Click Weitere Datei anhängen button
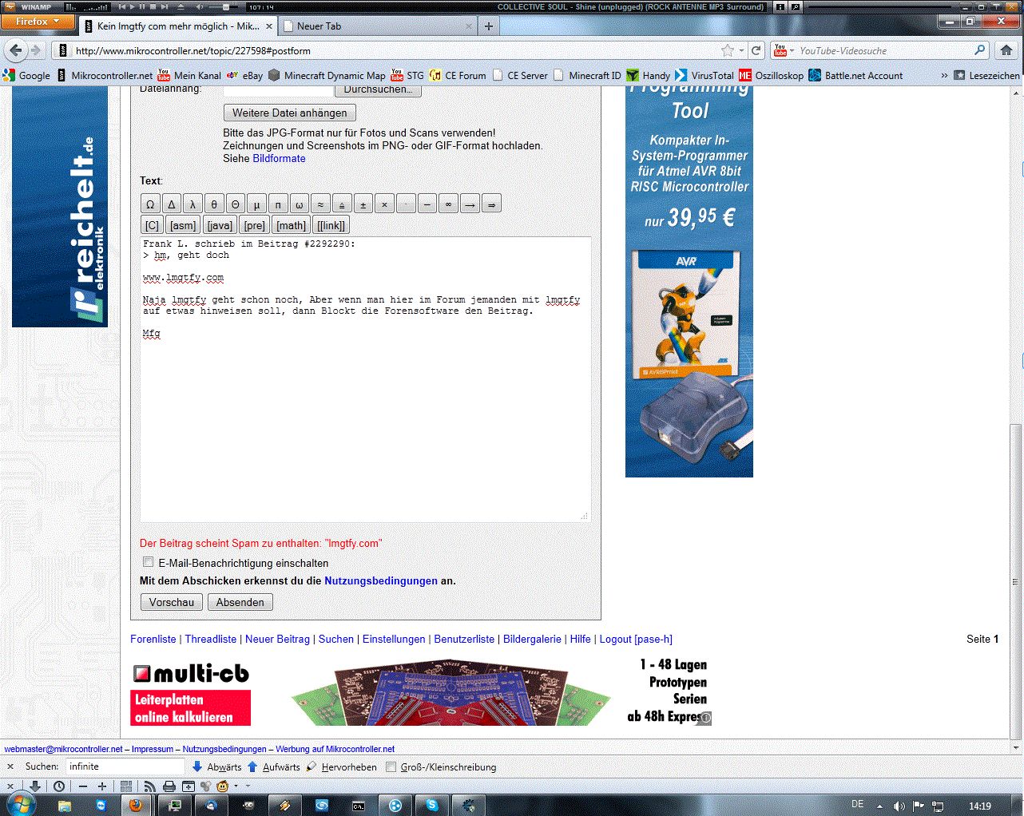Screen dimensions: 1024x816 pyautogui.click(x=290, y=113)
